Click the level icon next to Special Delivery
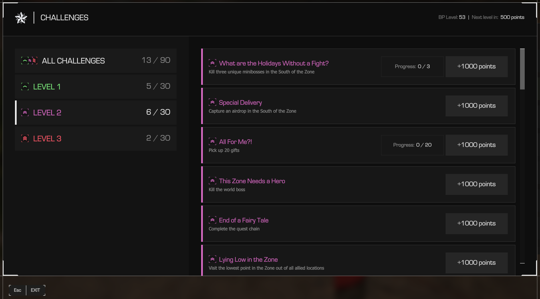Image resolution: width=540 pixels, height=299 pixels. pyautogui.click(x=212, y=102)
